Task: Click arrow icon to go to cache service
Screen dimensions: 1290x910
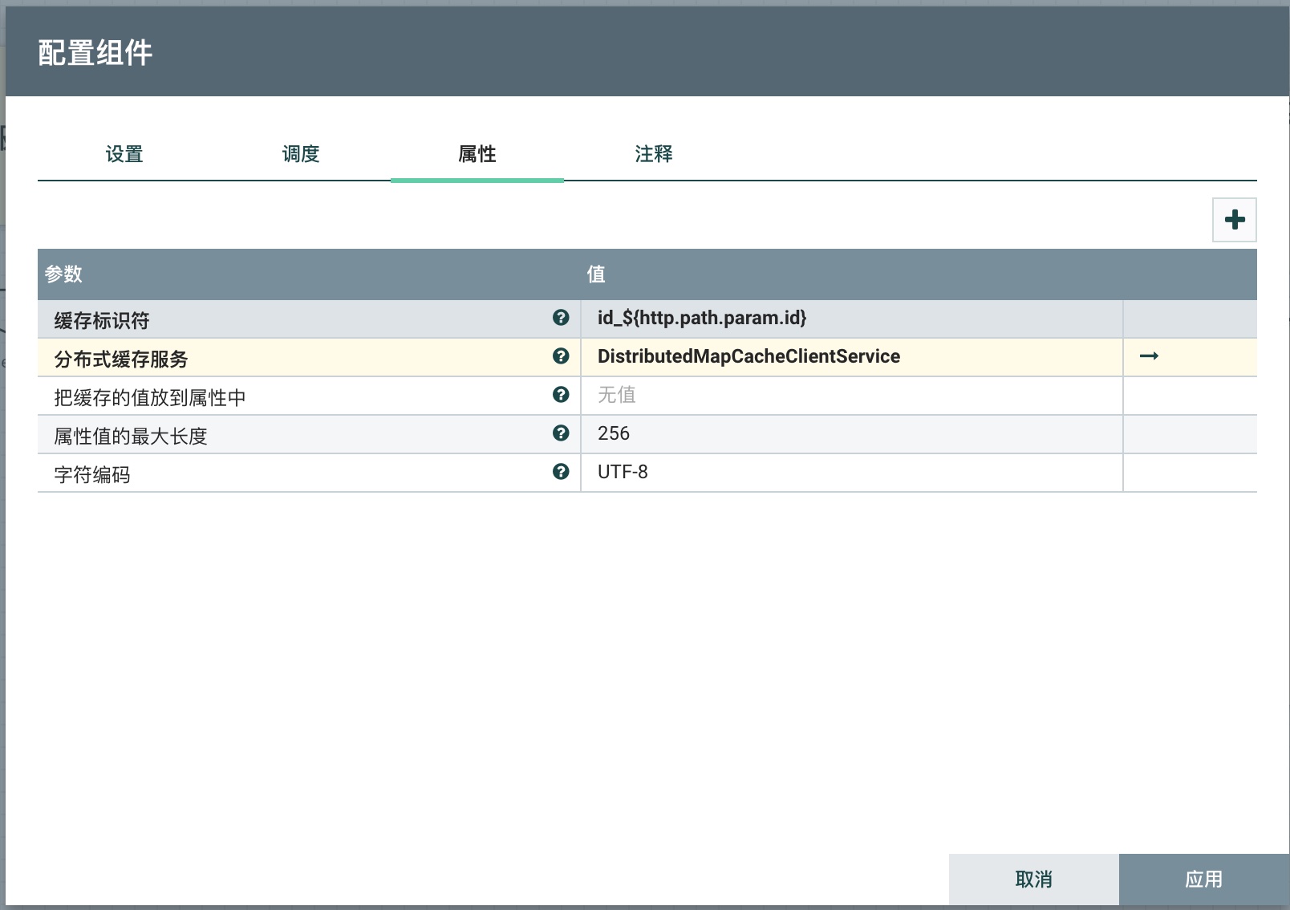Action: (1149, 356)
